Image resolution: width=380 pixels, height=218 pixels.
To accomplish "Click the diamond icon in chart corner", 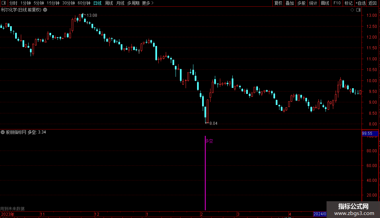I will click(352, 10).
